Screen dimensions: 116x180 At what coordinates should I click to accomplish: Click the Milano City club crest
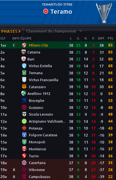24,45
